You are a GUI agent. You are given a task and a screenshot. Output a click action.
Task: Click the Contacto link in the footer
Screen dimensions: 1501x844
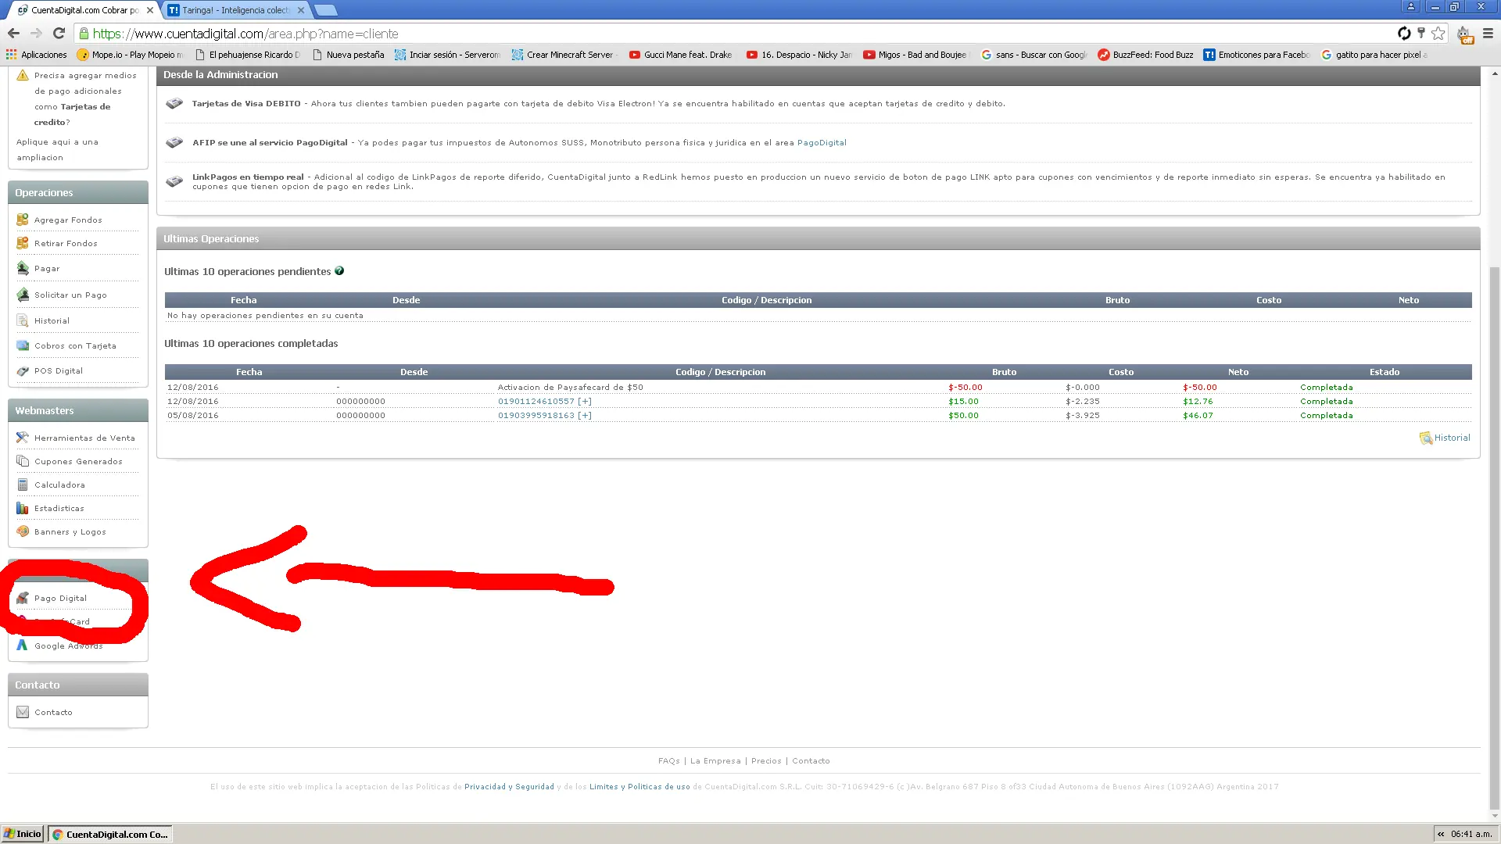(x=811, y=761)
